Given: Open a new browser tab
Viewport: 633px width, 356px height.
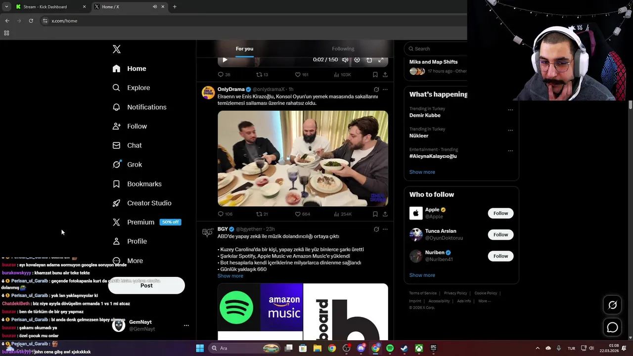Looking at the screenshot, I should [175, 7].
